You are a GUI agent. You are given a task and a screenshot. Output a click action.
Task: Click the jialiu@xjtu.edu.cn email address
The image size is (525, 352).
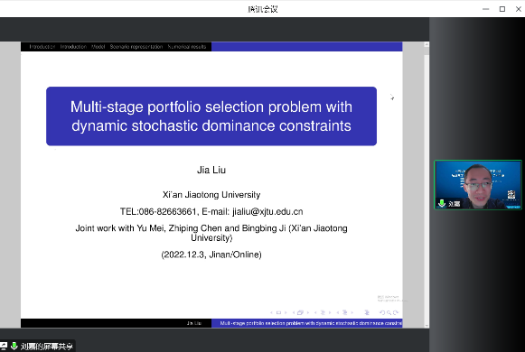(267, 211)
